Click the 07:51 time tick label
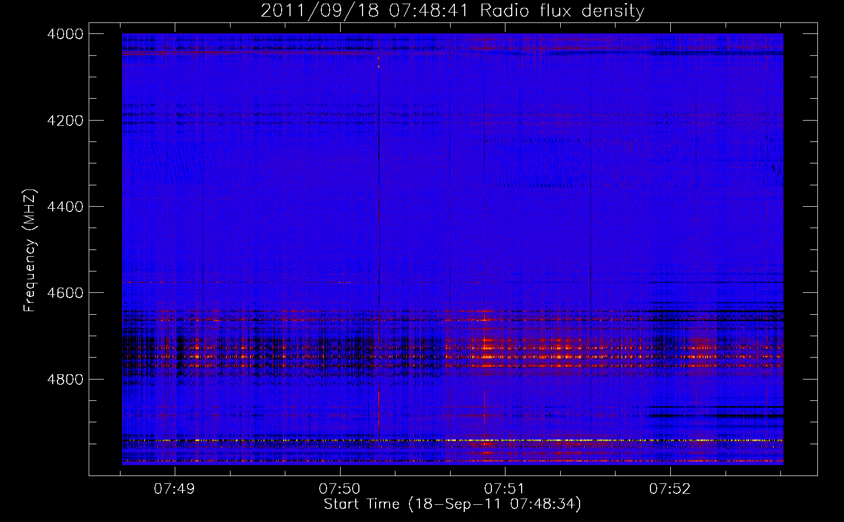This screenshot has height=522, width=844. [504, 489]
